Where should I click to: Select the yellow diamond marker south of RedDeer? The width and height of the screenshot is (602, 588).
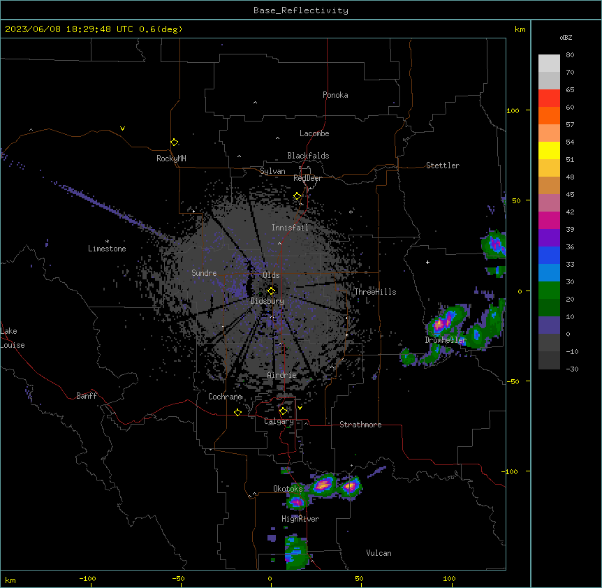[x=298, y=196]
